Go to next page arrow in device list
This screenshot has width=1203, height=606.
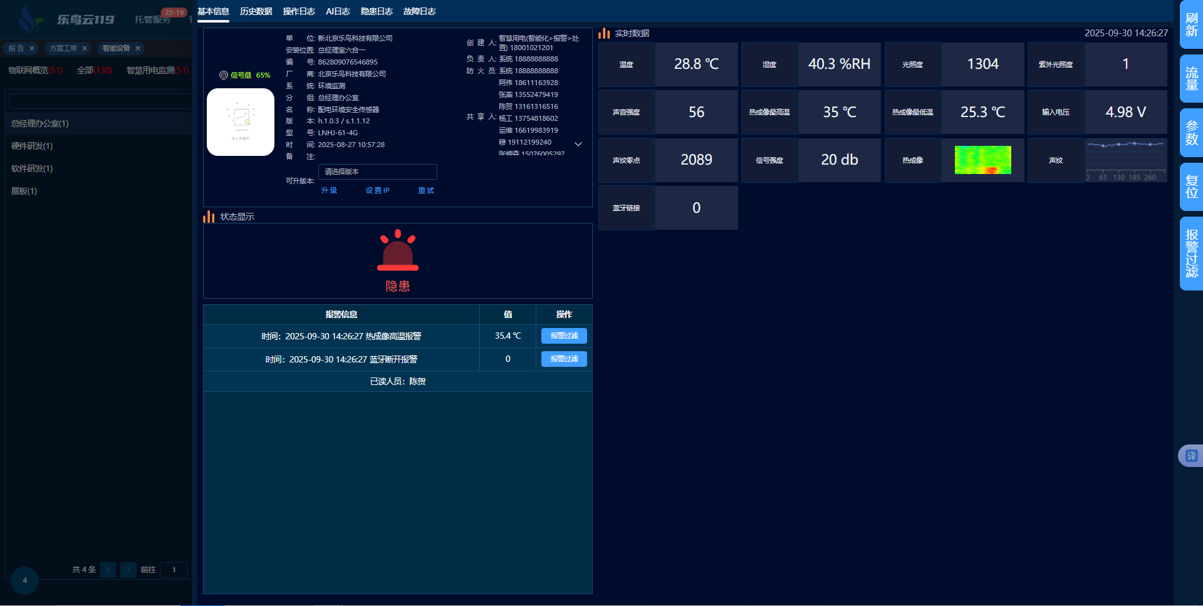128,570
